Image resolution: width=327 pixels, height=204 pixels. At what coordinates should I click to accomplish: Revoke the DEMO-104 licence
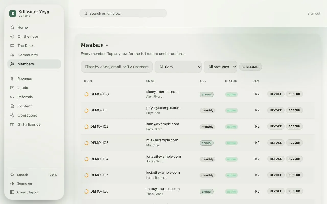click(x=276, y=159)
